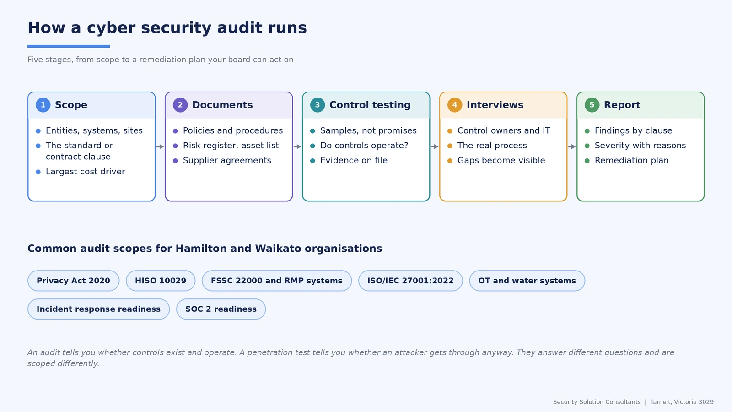732x412 pixels.
Task: Select the Privacy Act 2020 chip
Action: click(x=73, y=281)
